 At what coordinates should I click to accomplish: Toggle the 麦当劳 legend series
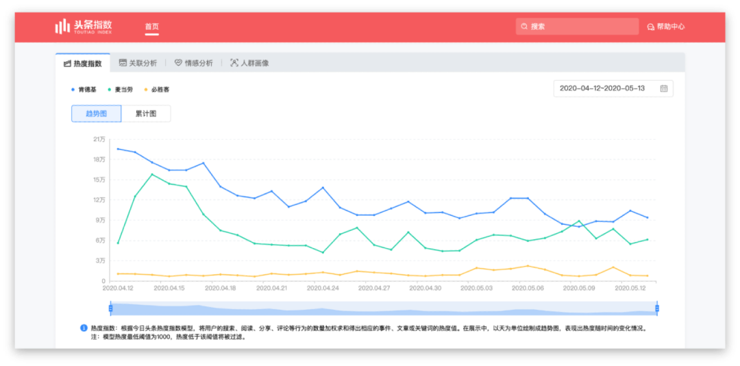coord(120,89)
